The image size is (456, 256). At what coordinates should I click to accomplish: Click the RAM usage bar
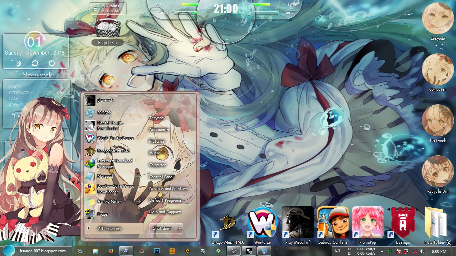click(x=182, y=5)
